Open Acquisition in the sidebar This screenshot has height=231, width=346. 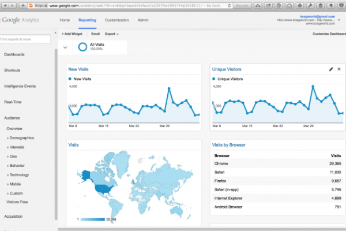(13, 217)
